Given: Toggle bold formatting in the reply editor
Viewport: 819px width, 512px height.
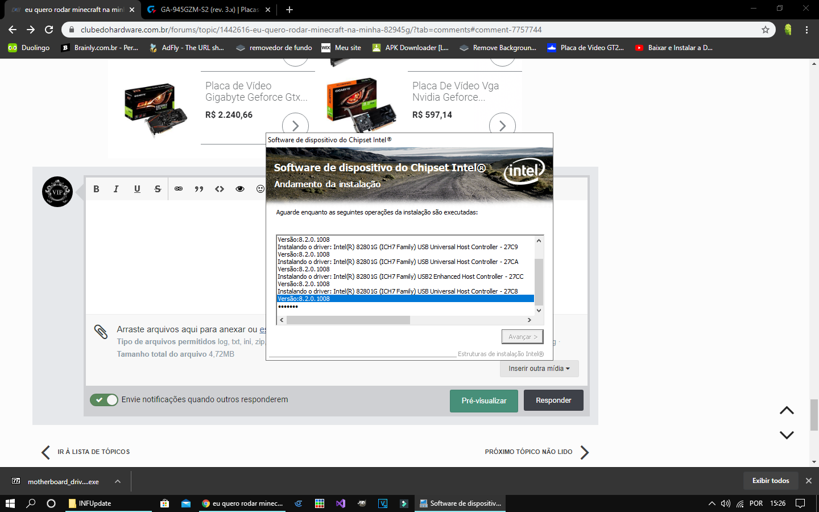Looking at the screenshot, I should (96, 189).
